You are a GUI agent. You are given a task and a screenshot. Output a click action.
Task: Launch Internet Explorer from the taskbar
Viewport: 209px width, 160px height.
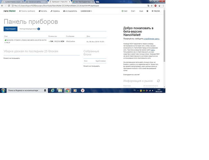[53, 91]
